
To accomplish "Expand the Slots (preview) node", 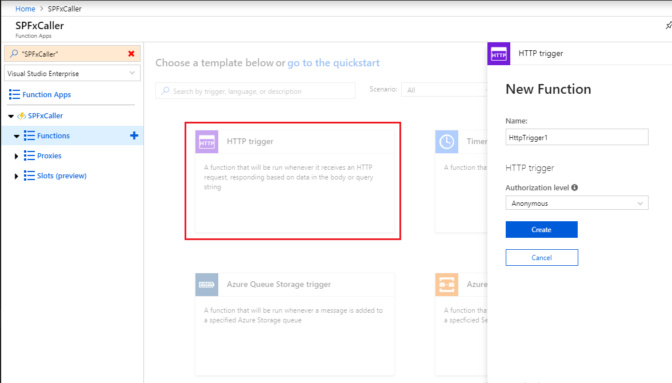I will pos(17,176).
